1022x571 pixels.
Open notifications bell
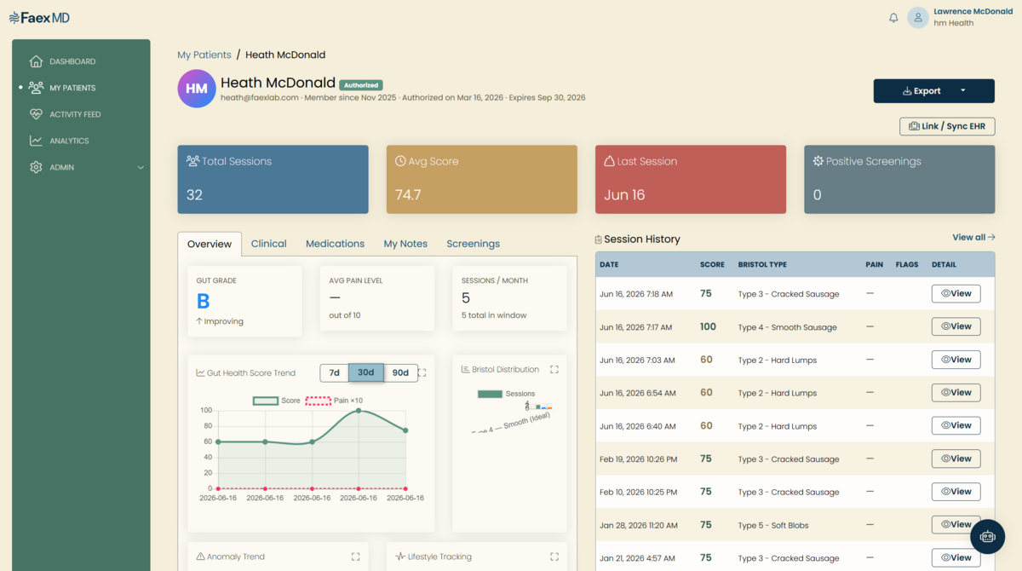click(x=893, y=17)
